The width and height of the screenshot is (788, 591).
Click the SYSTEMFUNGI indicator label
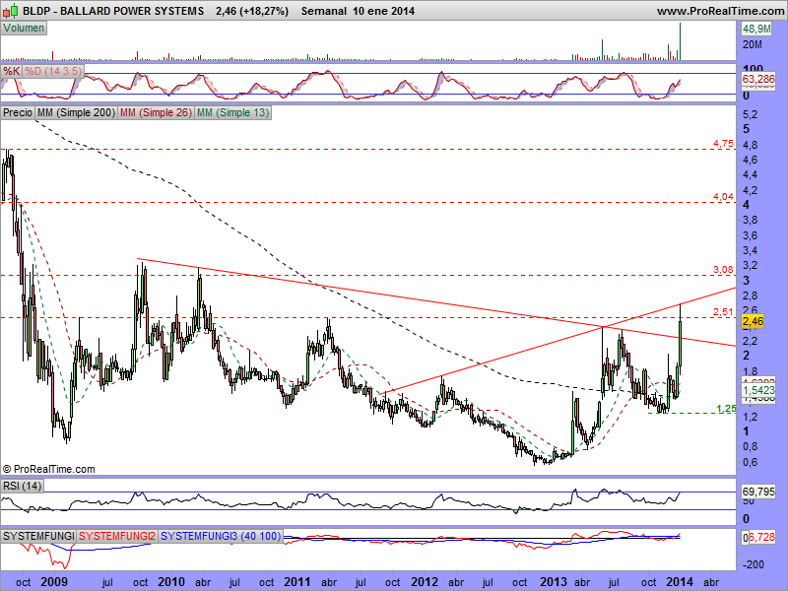(x=38, y=536)
